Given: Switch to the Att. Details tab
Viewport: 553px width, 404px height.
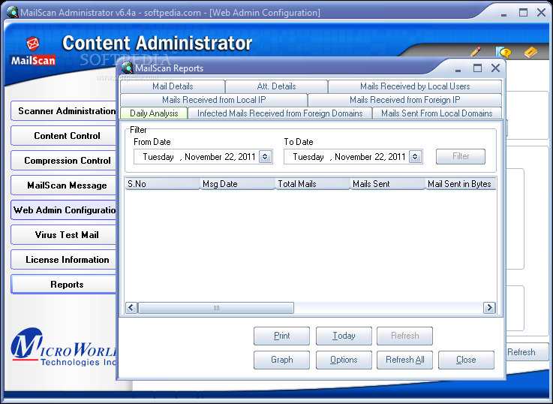Looking at the screenshot, I should [276, 86].
